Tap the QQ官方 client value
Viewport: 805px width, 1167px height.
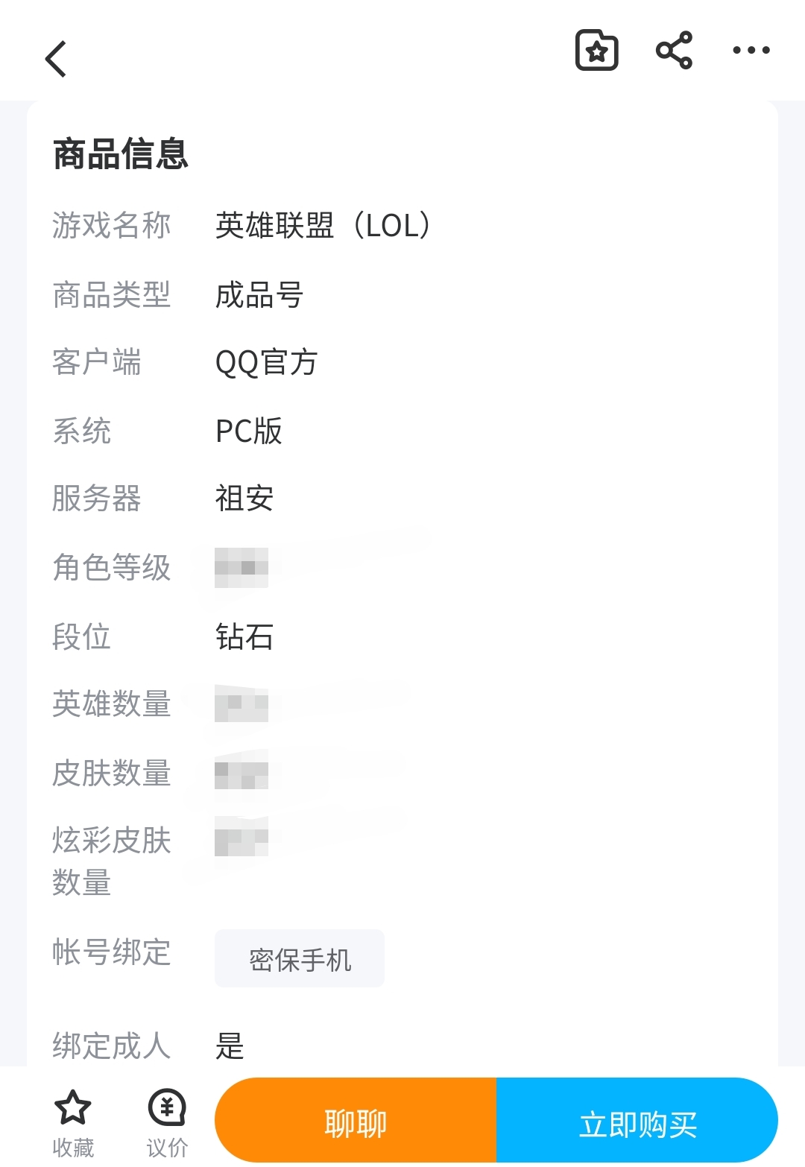tap(266, 363)
